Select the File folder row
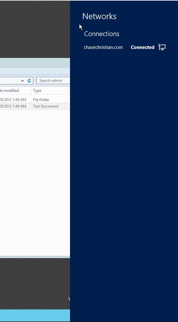The height and width of the screenshot is (322, 178). 35,100
